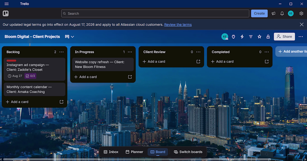Screen dimensions: 307x161
Task: Open the Instagram ad campaign card
Action: (x=34, y=69)
